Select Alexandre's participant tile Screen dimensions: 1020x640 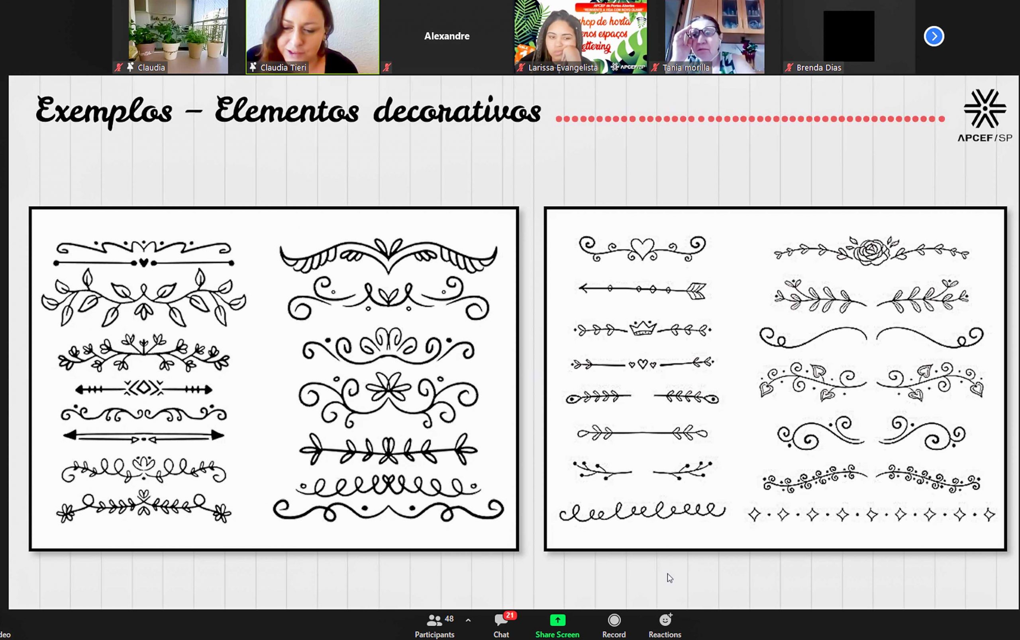click(x=447, y=36)
